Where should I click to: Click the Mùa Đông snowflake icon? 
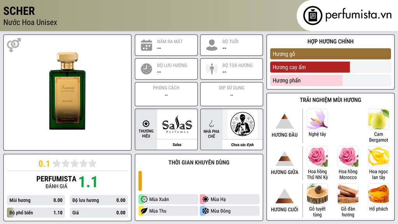206,211
